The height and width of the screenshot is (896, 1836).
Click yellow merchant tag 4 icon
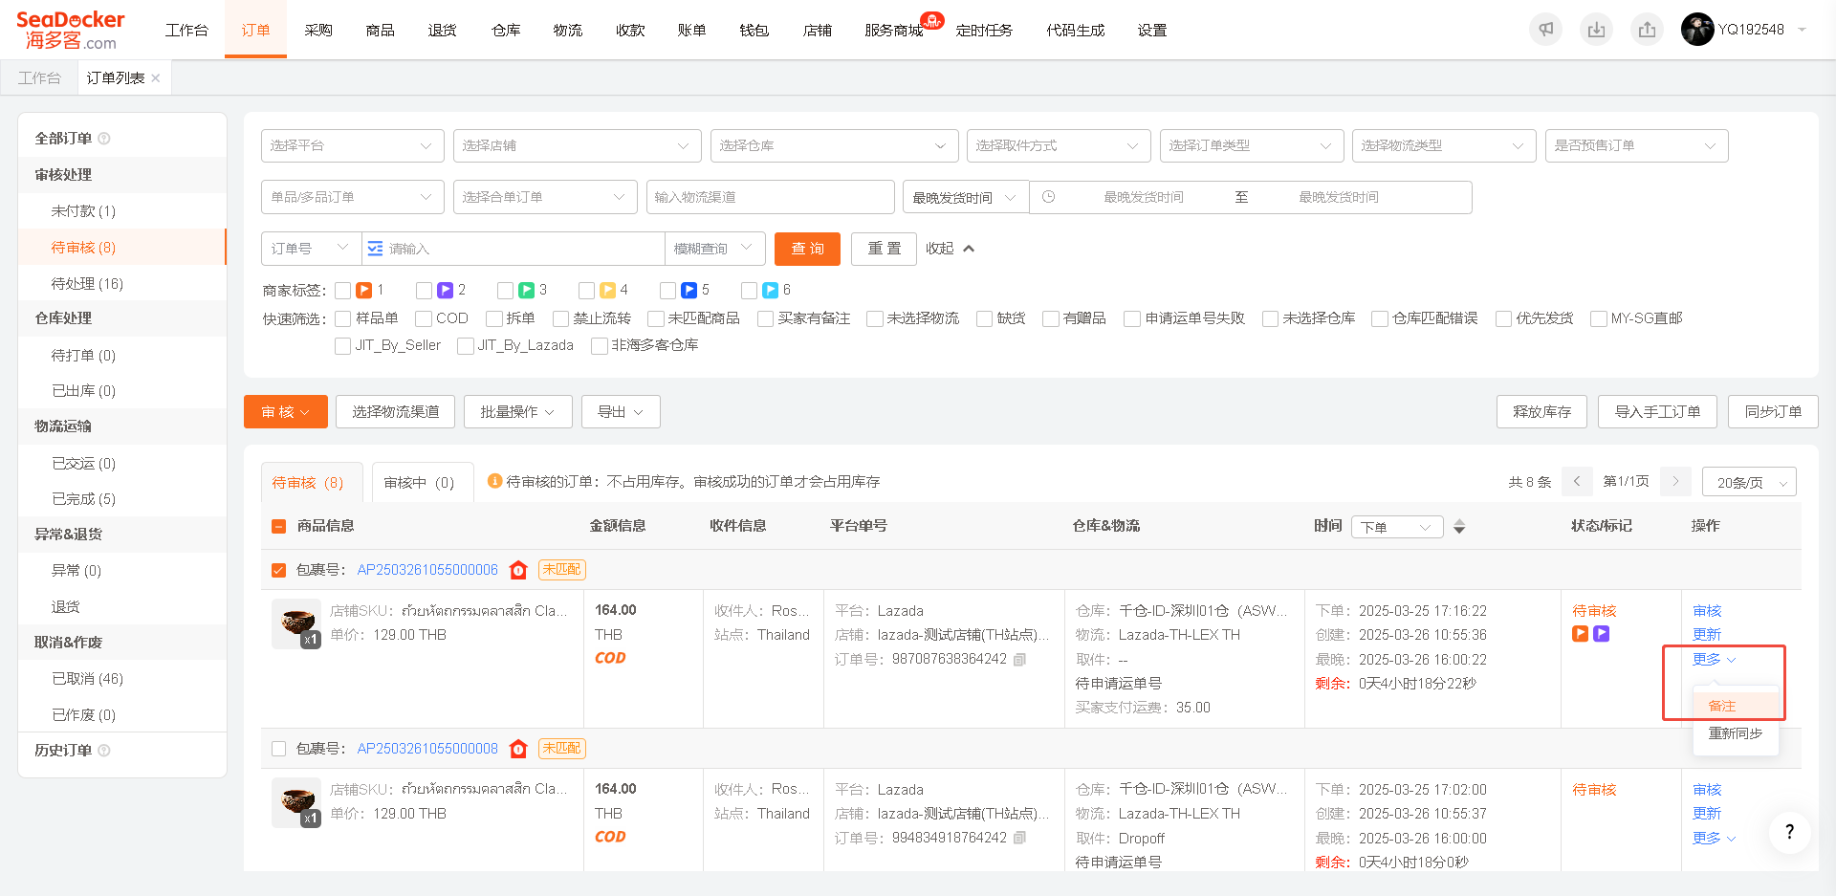(x=607, y=290)
